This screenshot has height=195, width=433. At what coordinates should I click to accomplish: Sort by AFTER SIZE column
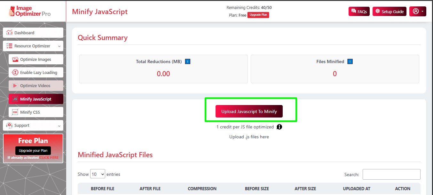[x=305, y=189]
